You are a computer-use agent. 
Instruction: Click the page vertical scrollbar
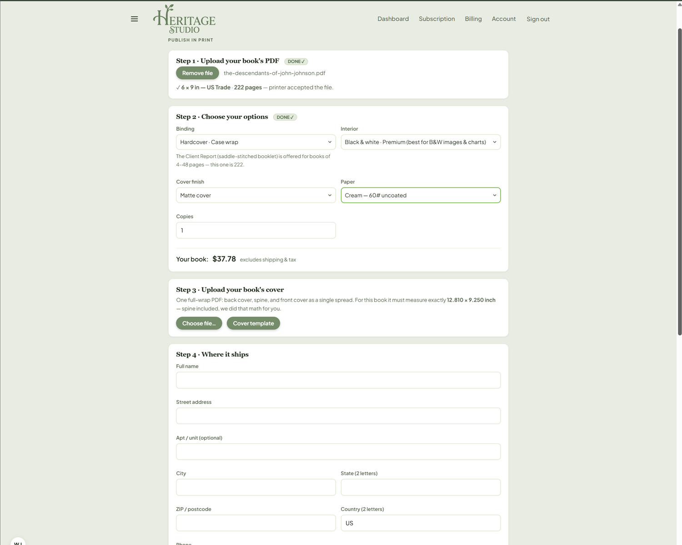point(680,182)
